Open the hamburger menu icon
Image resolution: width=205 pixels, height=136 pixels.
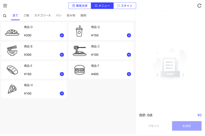point(5,6)
